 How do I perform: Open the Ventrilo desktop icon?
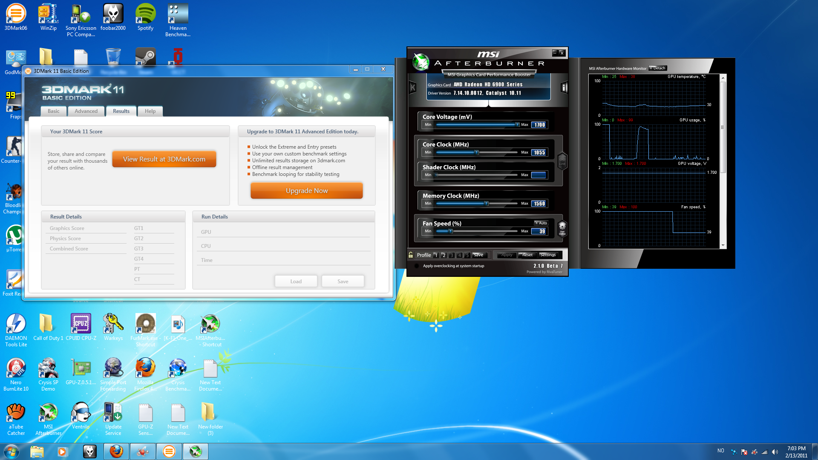click(81, 416)
